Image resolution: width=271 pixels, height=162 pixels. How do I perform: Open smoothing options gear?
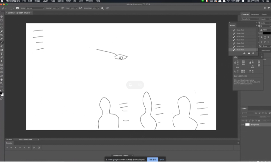102,8
